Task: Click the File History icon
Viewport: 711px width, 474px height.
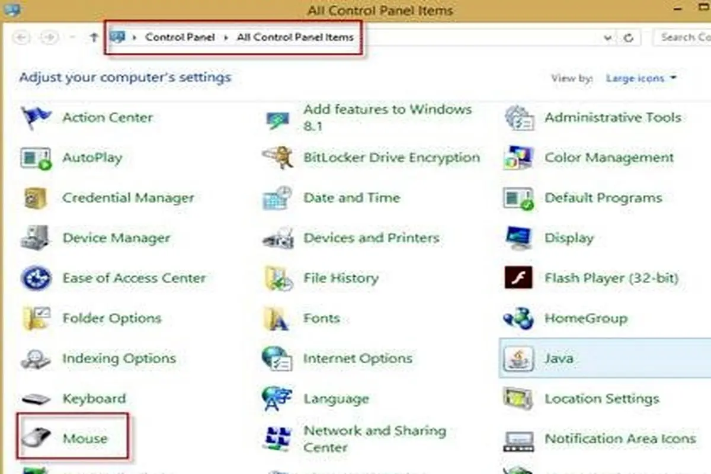Action: click(x=277, y=278)
